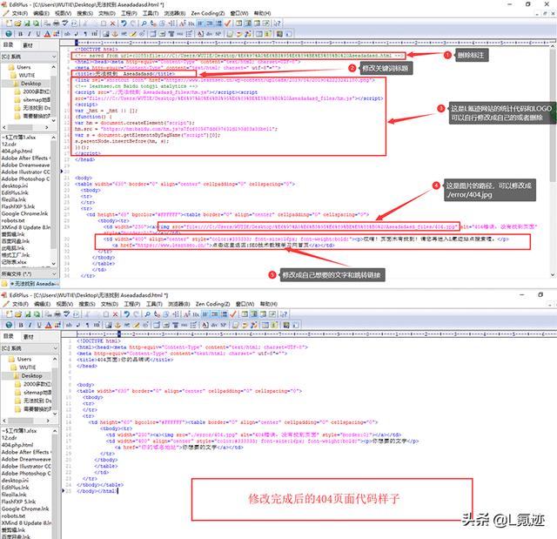Select EditPlus.lnk in bottom window file list
Image resolution: width=557 pixels, height=539 pixels.
coord(15,488)
